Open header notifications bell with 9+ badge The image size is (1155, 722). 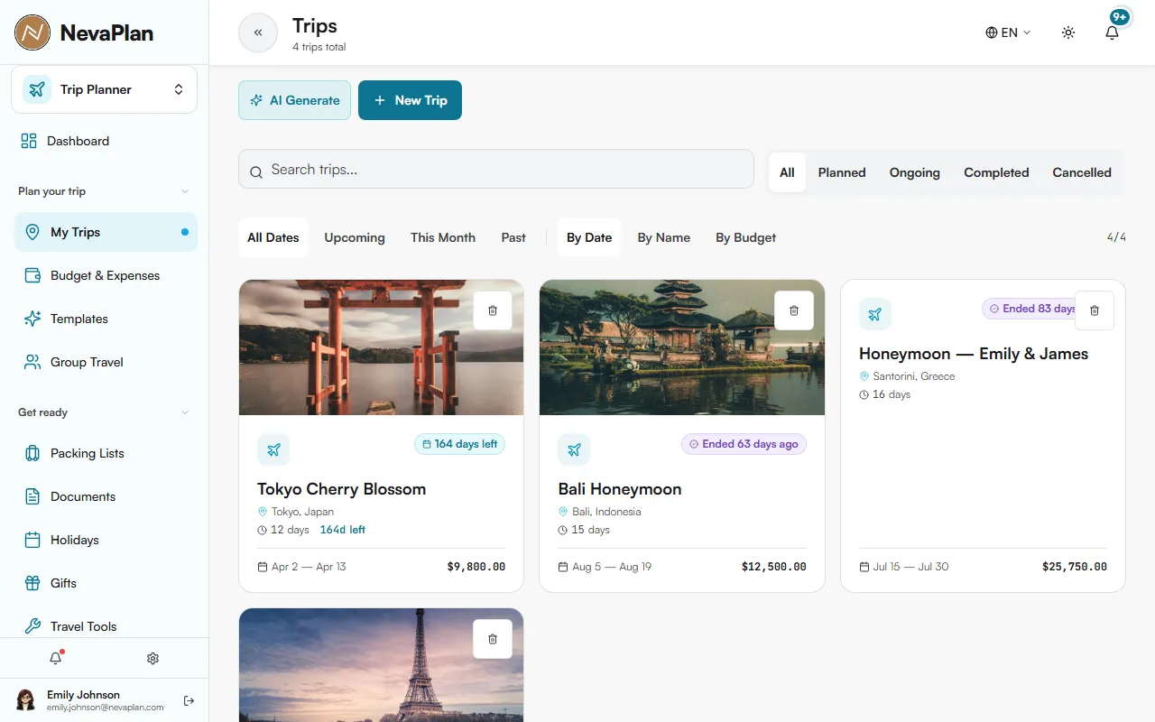pyautogui.click(x=1112, y=32)
